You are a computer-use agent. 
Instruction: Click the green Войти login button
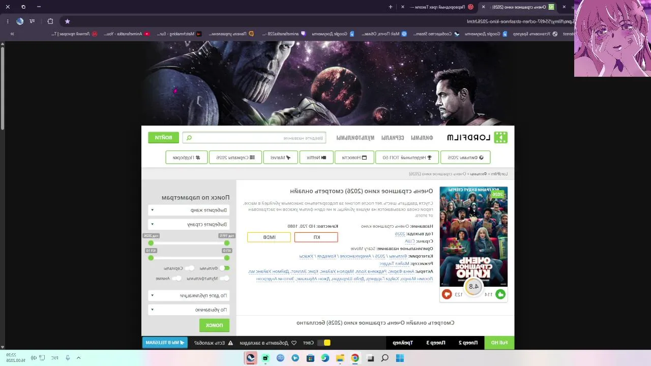[164, 137]
